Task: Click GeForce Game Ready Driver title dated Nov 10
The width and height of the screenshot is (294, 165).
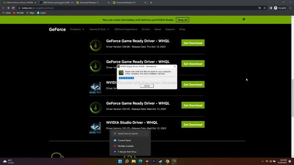Action: coord(138,41)
